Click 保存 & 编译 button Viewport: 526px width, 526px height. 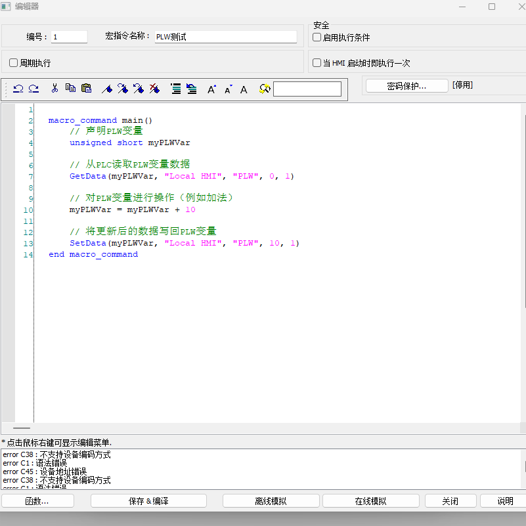(148, 501)
